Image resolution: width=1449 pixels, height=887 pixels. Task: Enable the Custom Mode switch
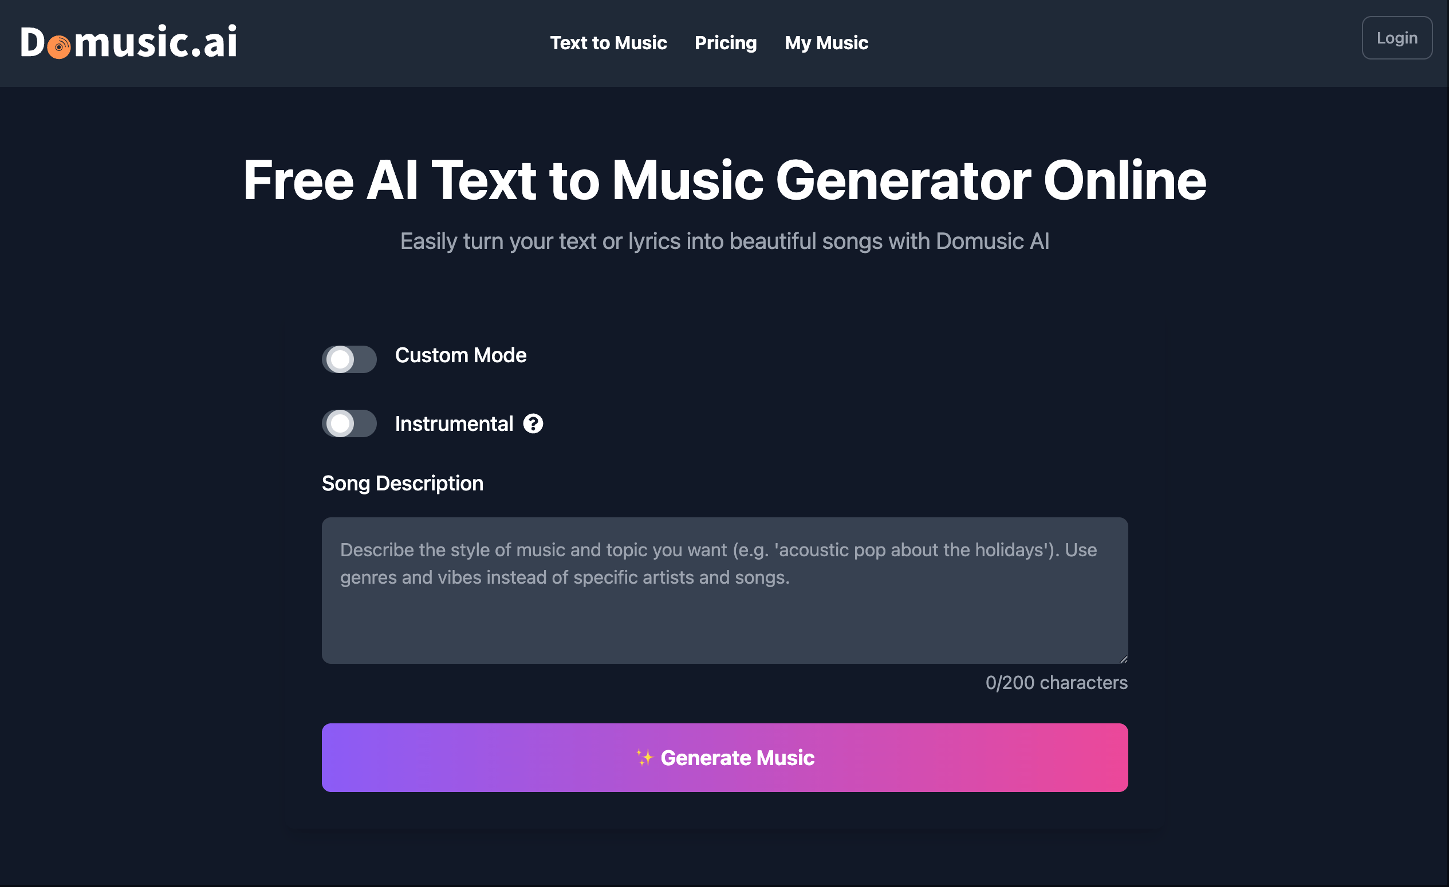[x=349, y=359]
